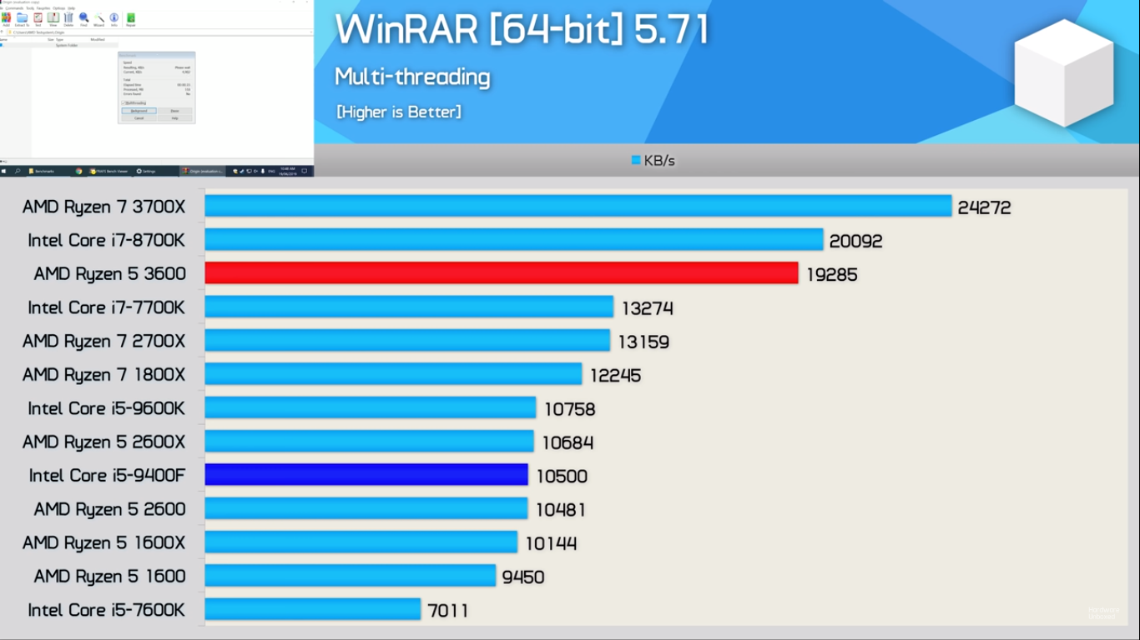Click the 7011 score value
The height and width of the screenshot is (640, 1140).
pos(448,611)
